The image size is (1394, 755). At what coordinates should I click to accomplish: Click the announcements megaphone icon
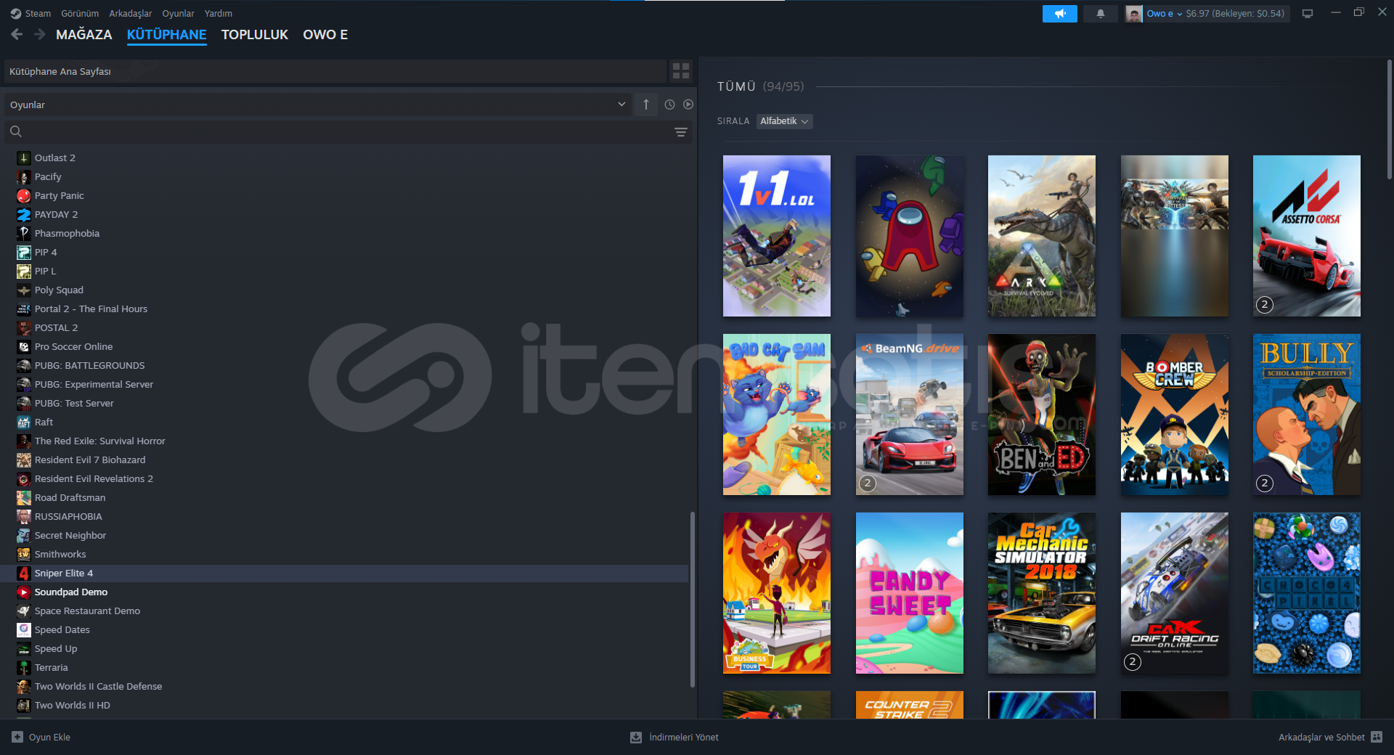pos(1059,14)
